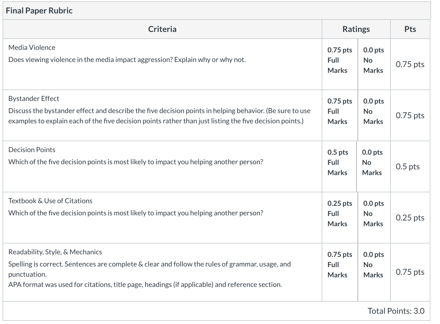Image resolution: width=440 pixels, height=324 pixels.
Task: Click the Criteria column header
Action: tap(162, 29)
